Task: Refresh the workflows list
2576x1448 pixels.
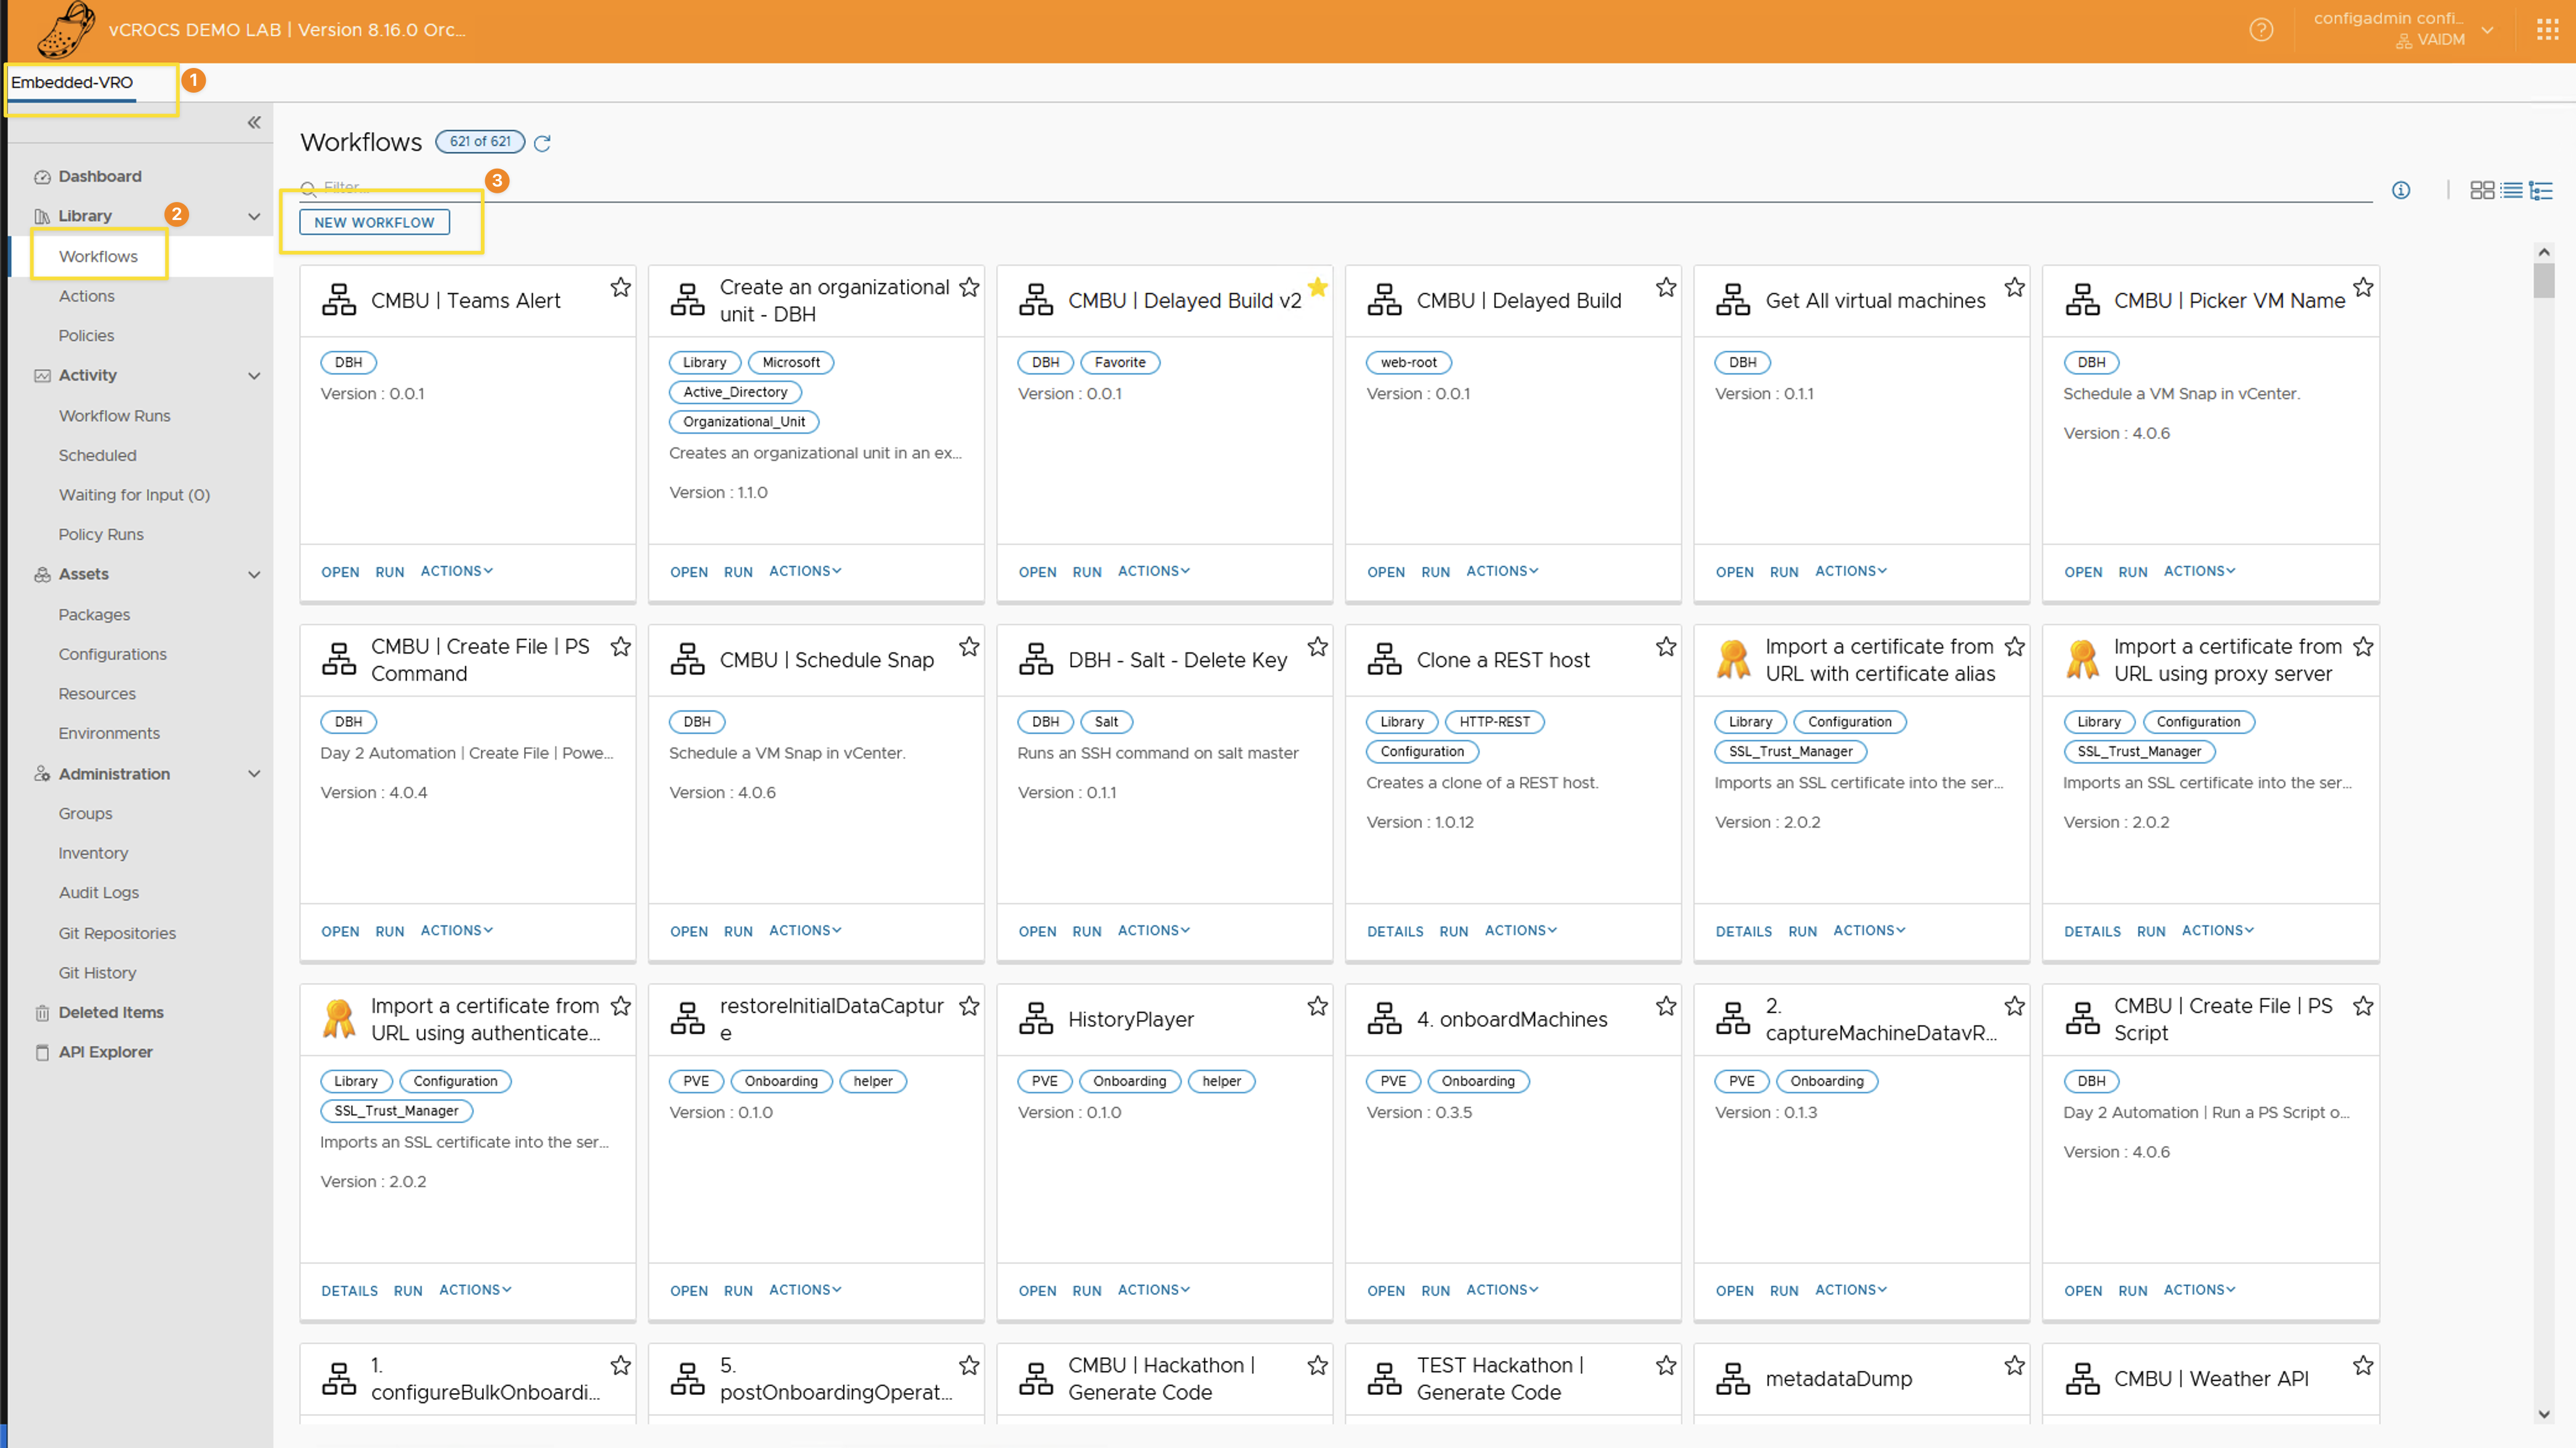Action: click(542, 143)
